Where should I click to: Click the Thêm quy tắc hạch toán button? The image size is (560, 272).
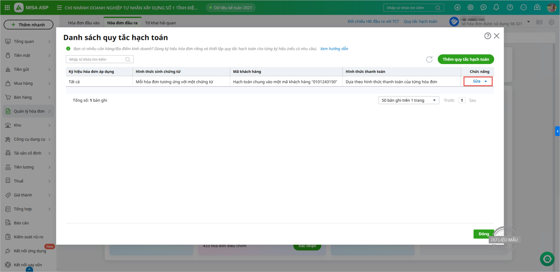click(x=465, y=60)
